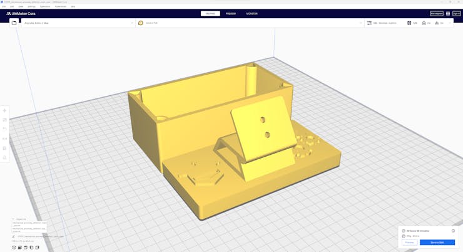Click the print profile sliders icon
Image resolution: width=463 pixels, height=252 pixels.
[x=369, y=23]
